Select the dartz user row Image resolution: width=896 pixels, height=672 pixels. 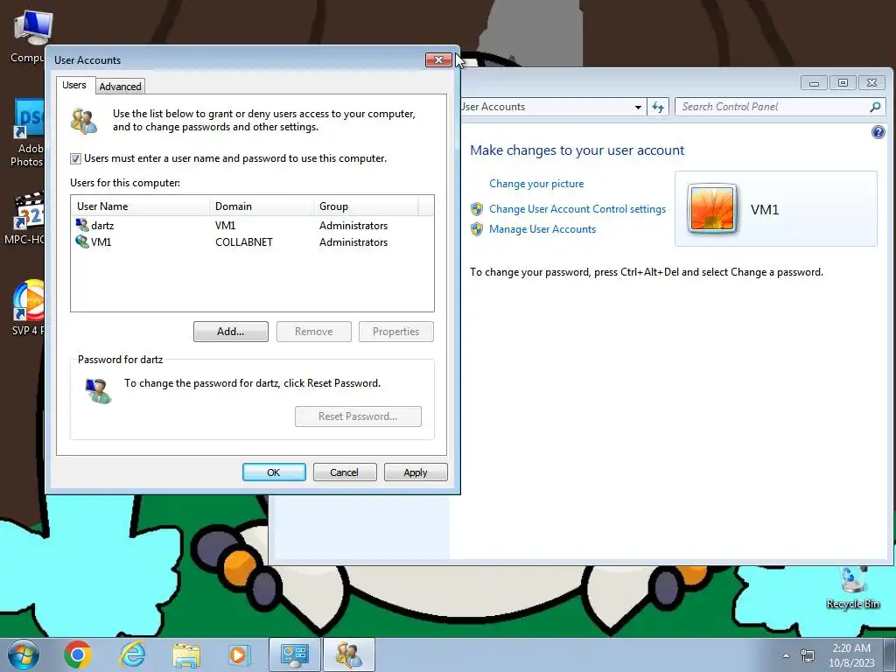click(x=252, y=226)
